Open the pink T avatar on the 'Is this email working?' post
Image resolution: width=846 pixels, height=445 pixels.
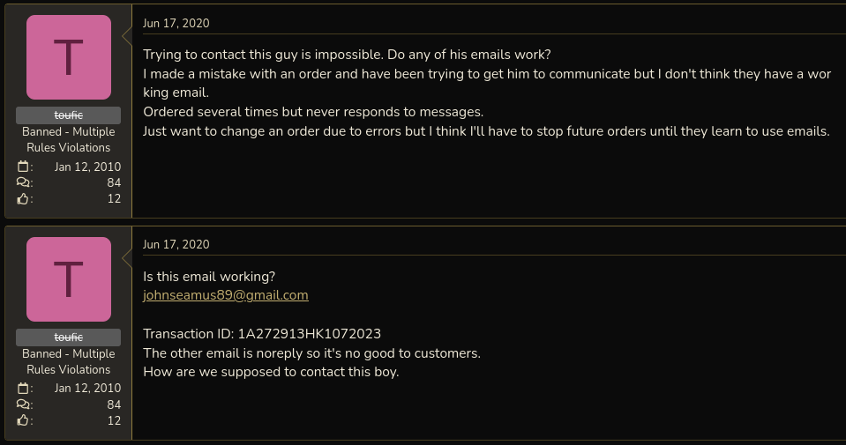(x=69, y=279)
